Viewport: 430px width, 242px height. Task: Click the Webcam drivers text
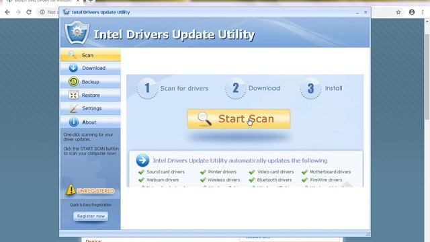[x=163, y=179]
